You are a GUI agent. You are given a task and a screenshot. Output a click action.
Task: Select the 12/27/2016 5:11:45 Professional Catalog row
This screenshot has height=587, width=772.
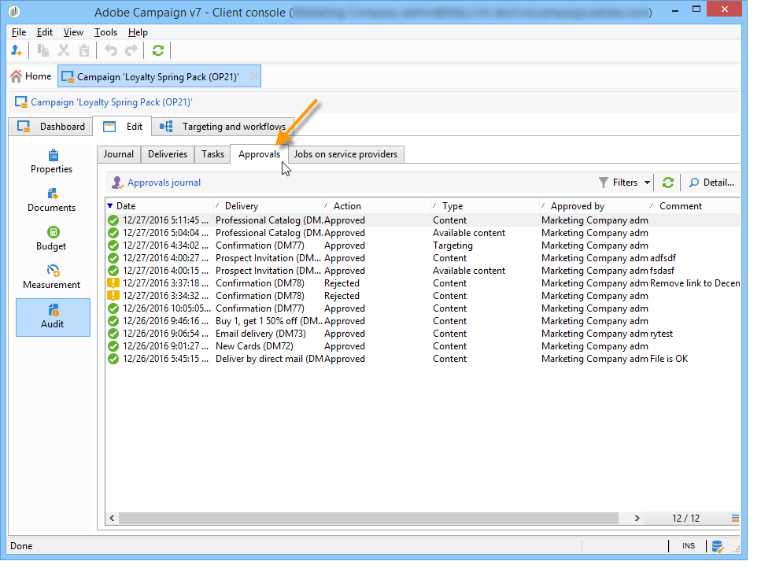(x=423, y=220)
